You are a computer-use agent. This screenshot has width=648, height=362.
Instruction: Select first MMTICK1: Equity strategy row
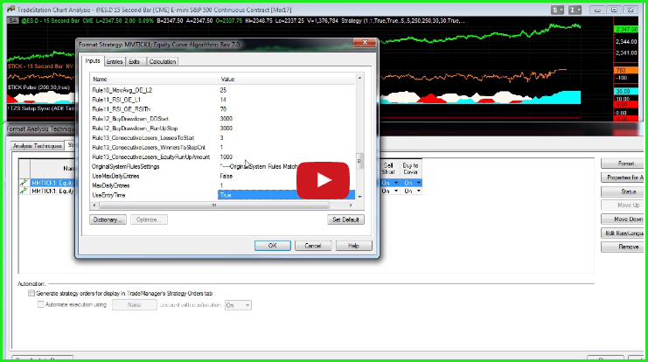[x=52, y=183]
